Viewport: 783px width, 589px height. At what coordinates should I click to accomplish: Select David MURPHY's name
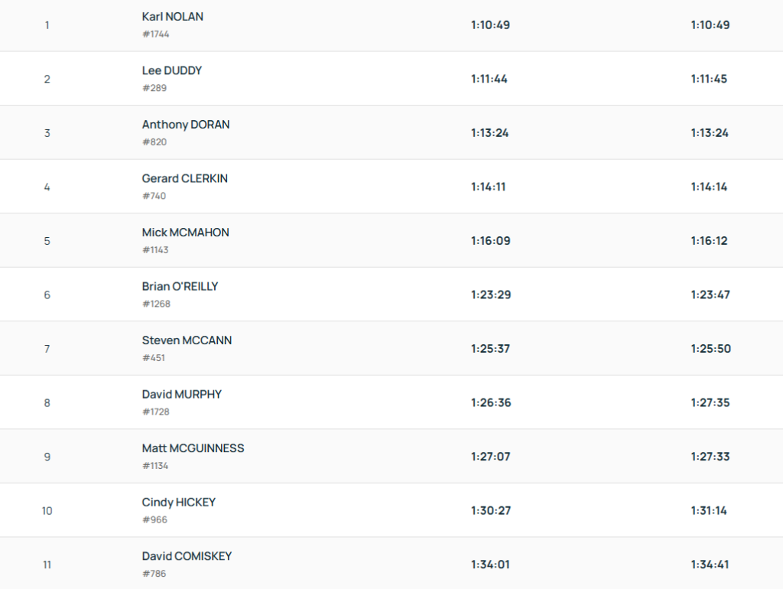tap(182, 394)
